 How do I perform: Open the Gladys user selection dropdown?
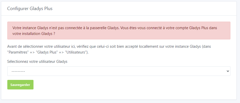tap(119, 71)
